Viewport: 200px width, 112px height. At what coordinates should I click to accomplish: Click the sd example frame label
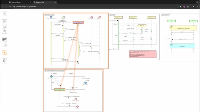[x=112, y=15]
